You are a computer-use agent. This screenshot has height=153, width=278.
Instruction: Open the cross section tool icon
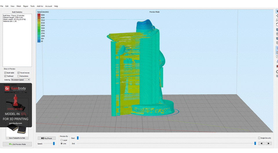tap(277, 66)
